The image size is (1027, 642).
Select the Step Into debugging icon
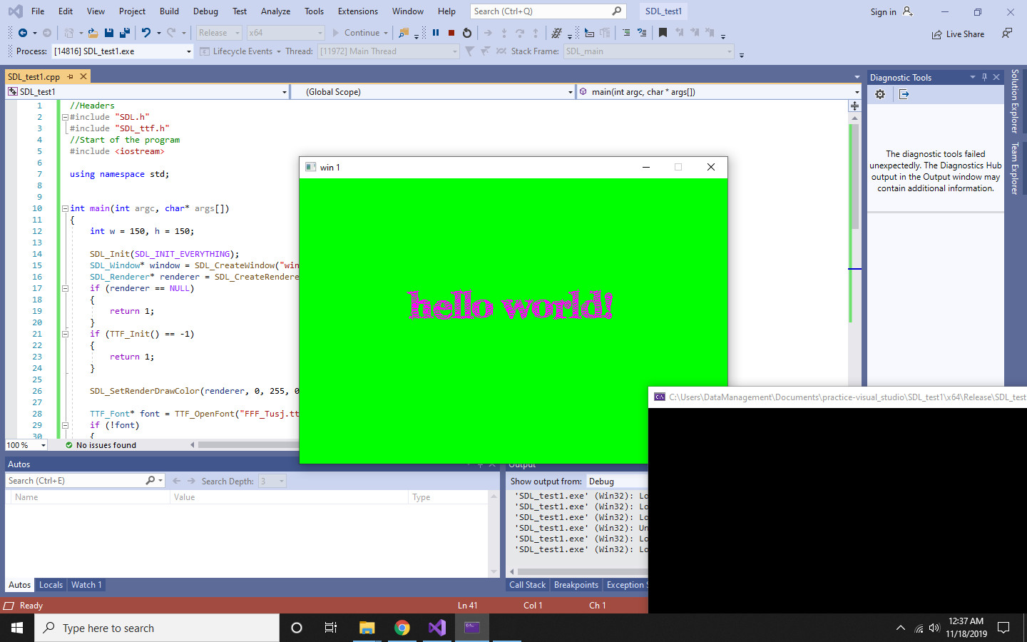pyautogui.click(x=503, y=33)
